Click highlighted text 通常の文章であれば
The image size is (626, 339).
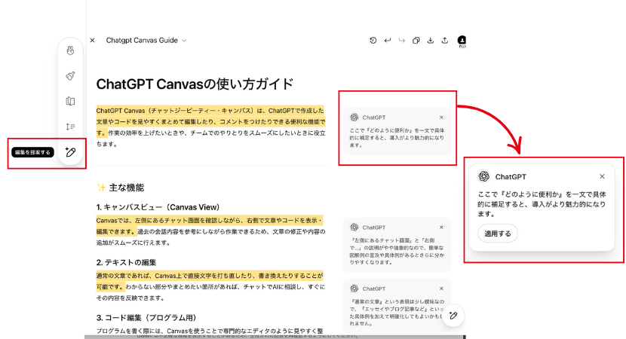click(209, 281)
